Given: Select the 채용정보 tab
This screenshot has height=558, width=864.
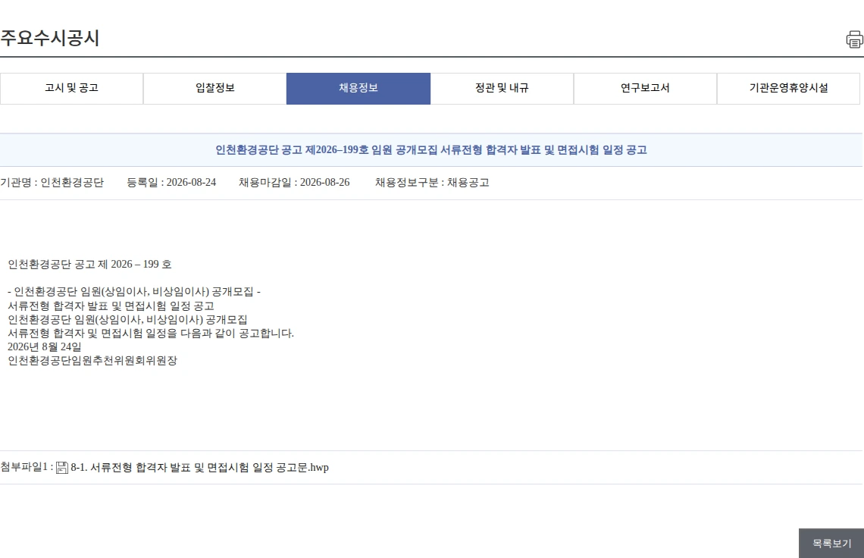Looking at the screenshot, I should coord(358,88).
